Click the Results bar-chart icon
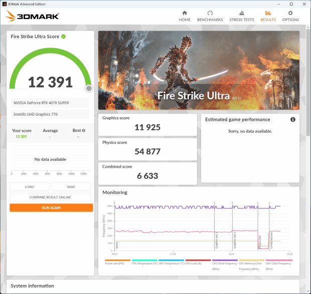Screen dimensions: 311x294 coord(268,13)
